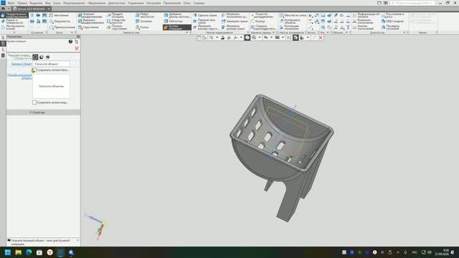Open the variables fx panel in sidebar
This screenshot has height=258, width=459.
(x=3, y=49)
